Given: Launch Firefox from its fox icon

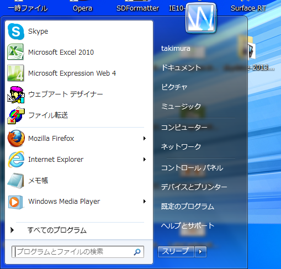Looking at the screenshot, I should coord(16,138).
